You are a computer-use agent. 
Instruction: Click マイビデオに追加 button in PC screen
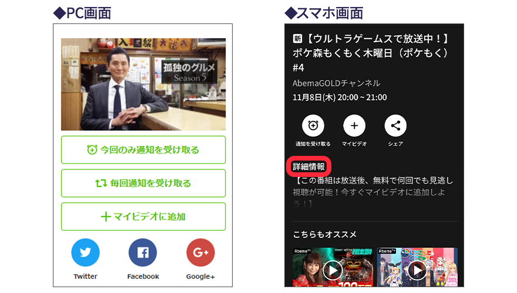[x=143, y=217]
